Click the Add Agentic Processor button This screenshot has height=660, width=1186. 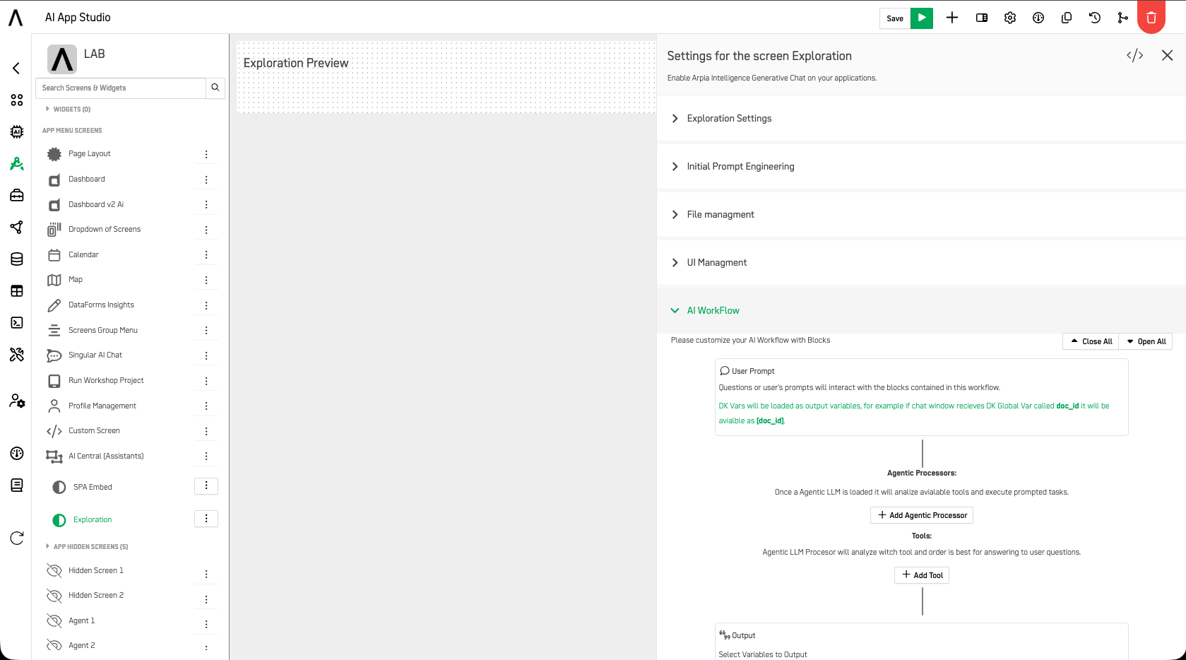[922, 515]
